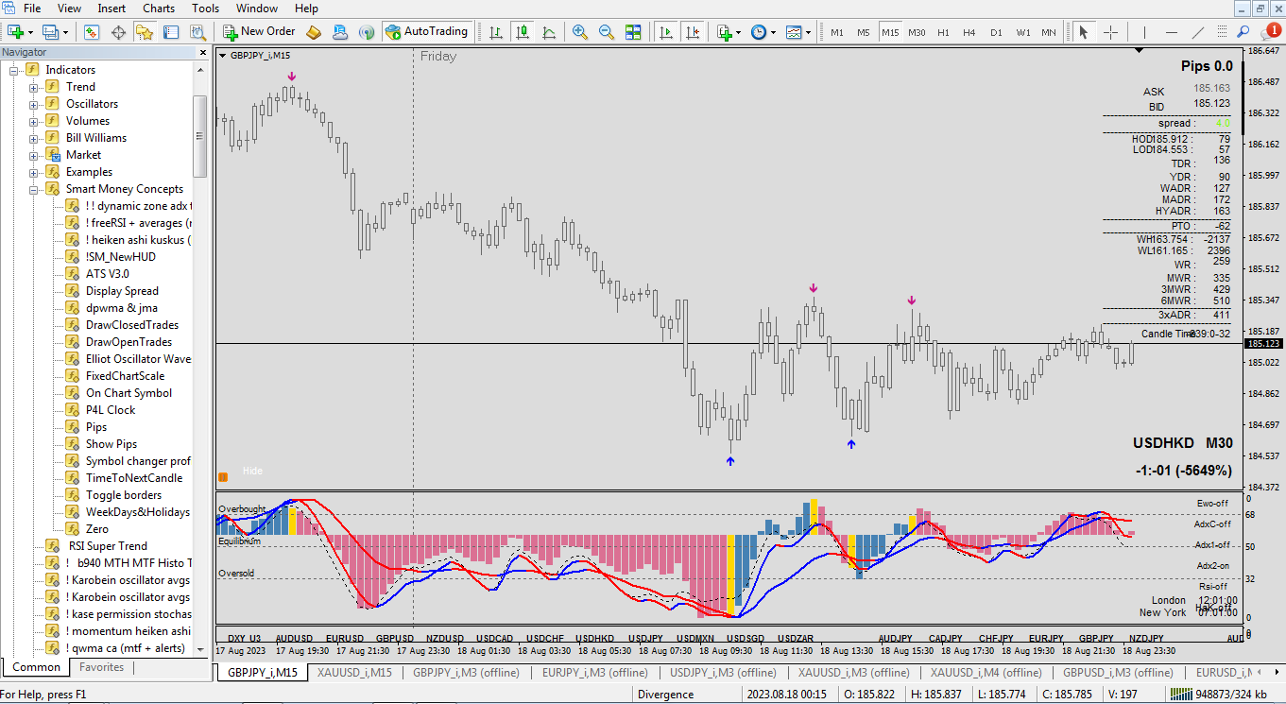Toggle the Adx1-off indicator switch
The height and width of the screenshot is (704, 1286).
tap(1212, 545)
